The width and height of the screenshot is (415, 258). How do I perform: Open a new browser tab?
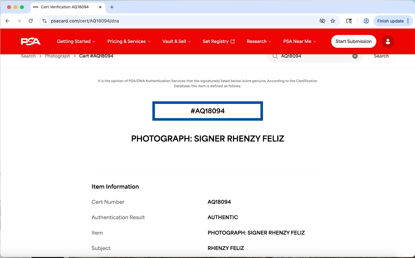point(112,7)
